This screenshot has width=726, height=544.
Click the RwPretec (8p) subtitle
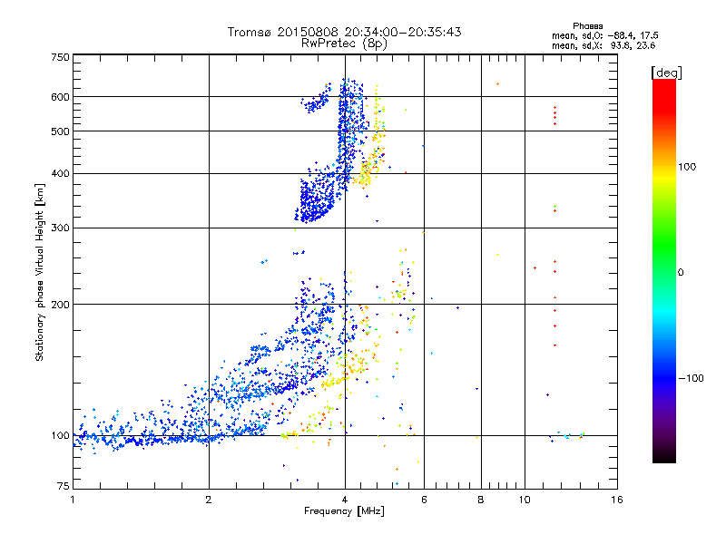344,44
